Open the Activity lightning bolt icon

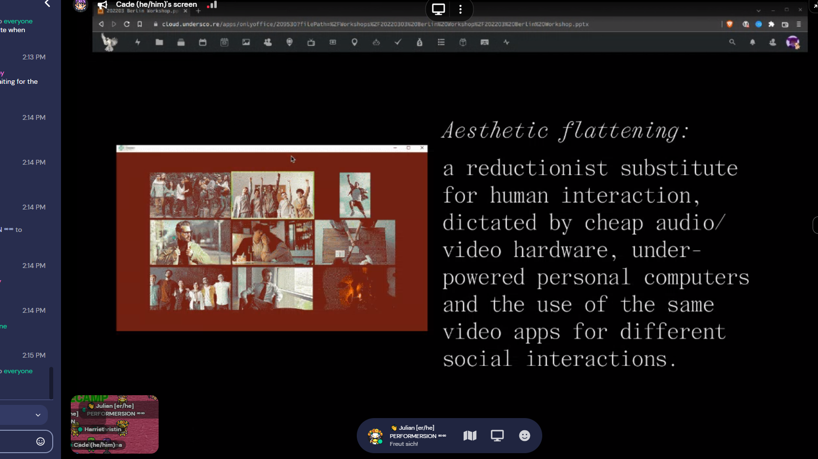[138, 42]
